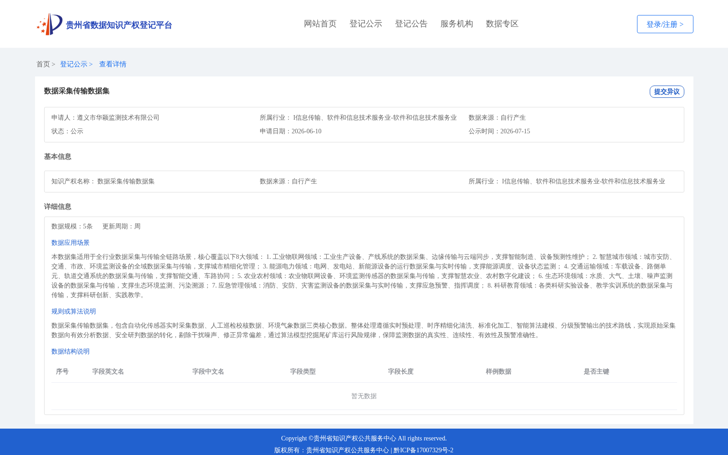
Task: Click the 状态：公示 text
Action: point(67,131)
